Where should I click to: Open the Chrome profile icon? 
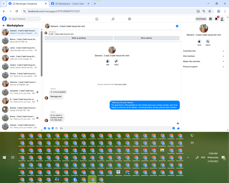point(218,11)
